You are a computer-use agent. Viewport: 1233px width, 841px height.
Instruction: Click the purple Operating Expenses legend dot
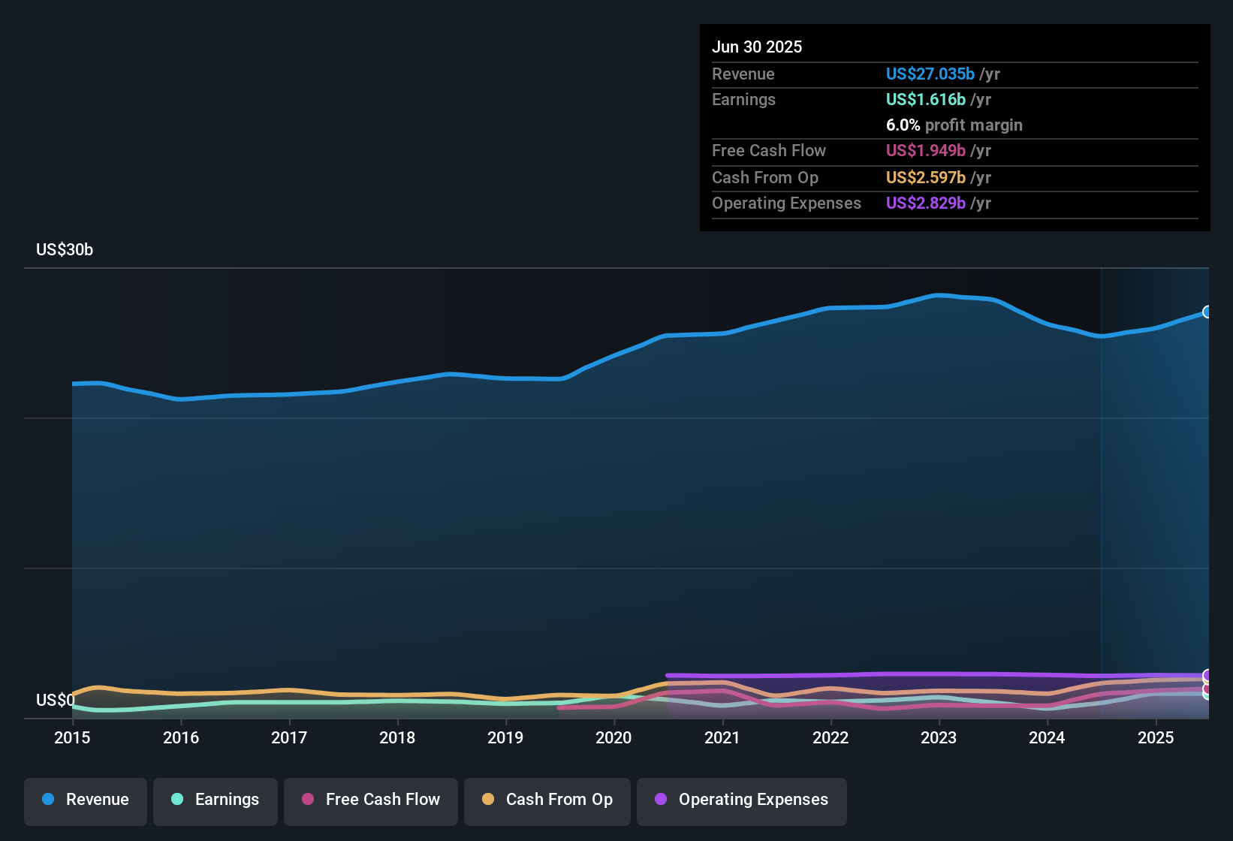[x=660, y=800]
